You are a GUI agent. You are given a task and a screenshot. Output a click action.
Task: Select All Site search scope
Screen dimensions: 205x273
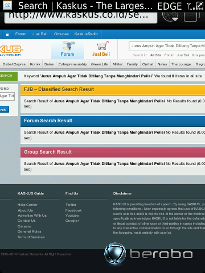pos(155,55)
